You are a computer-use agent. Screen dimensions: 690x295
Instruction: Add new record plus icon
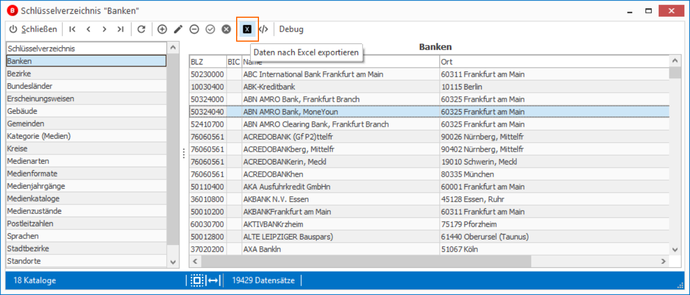[162, 29]
